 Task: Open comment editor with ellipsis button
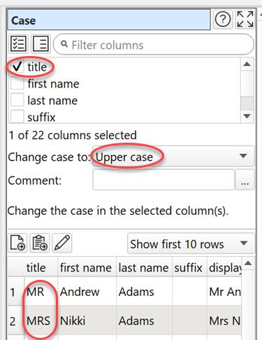point(245,180)
